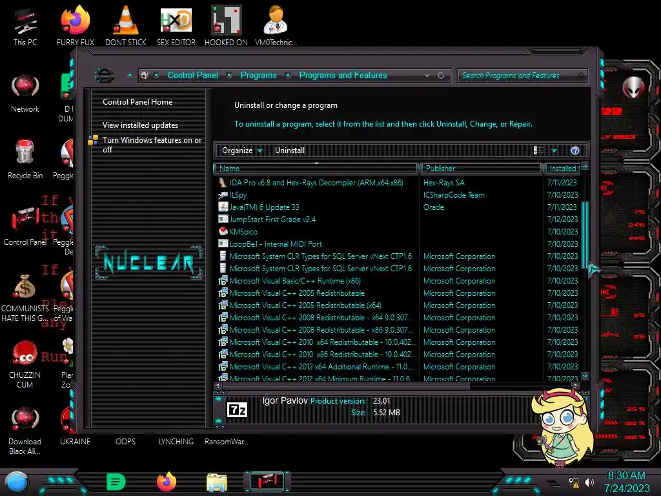
Task: Click the refresh icon in address bar
Action: click(440, 76)
